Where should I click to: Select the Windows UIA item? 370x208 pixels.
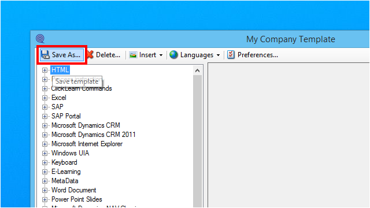point(71,153)
